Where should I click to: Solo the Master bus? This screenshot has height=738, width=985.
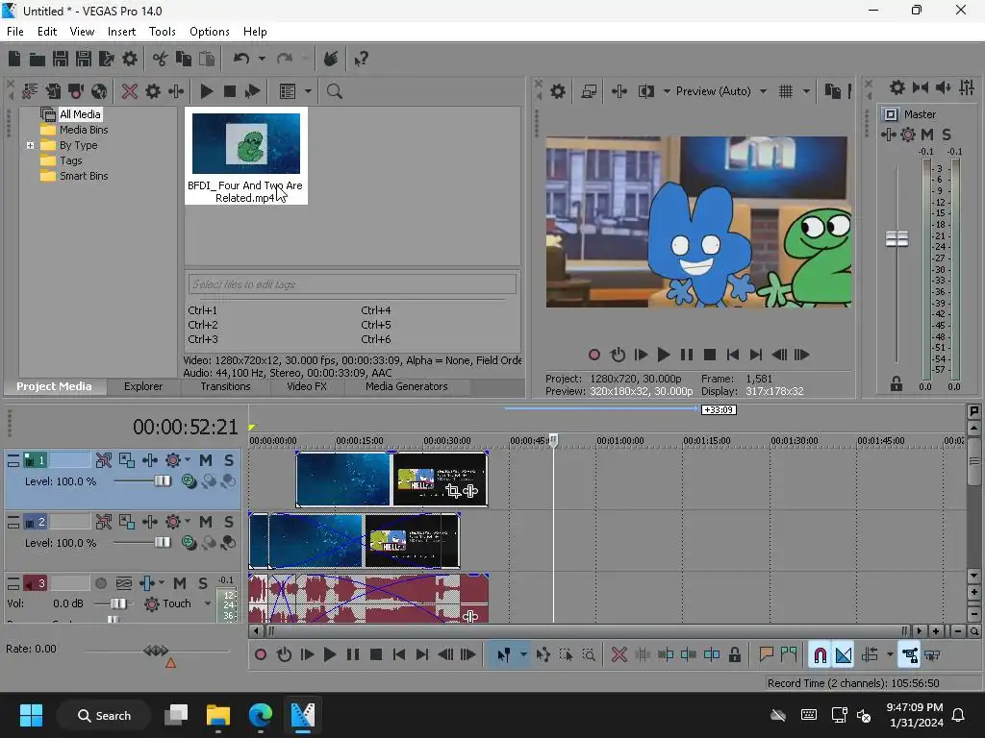pyautogui.click(x=947, y=135)
